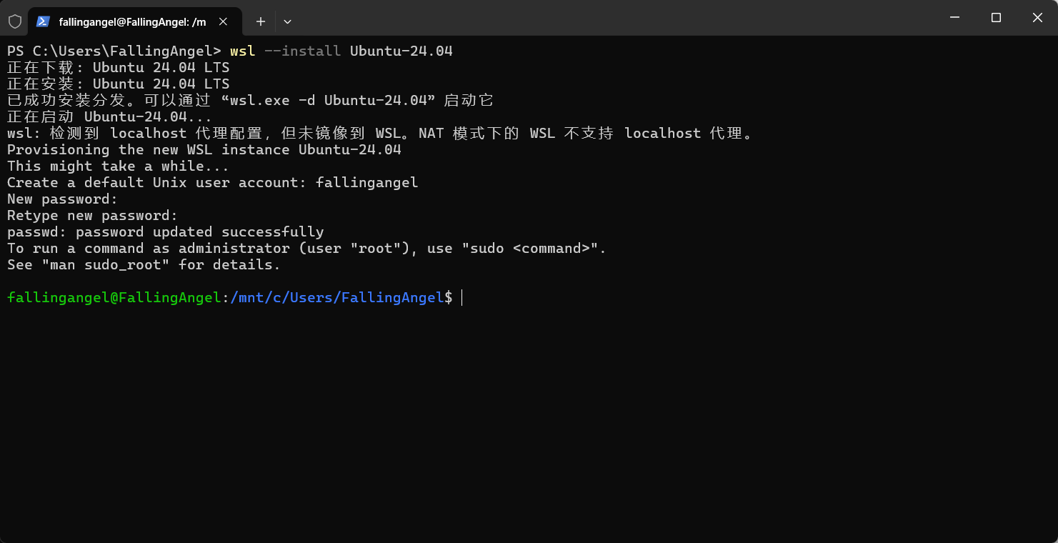Minimize the terminal window
1058x543 pixels.
coord(954,18)
